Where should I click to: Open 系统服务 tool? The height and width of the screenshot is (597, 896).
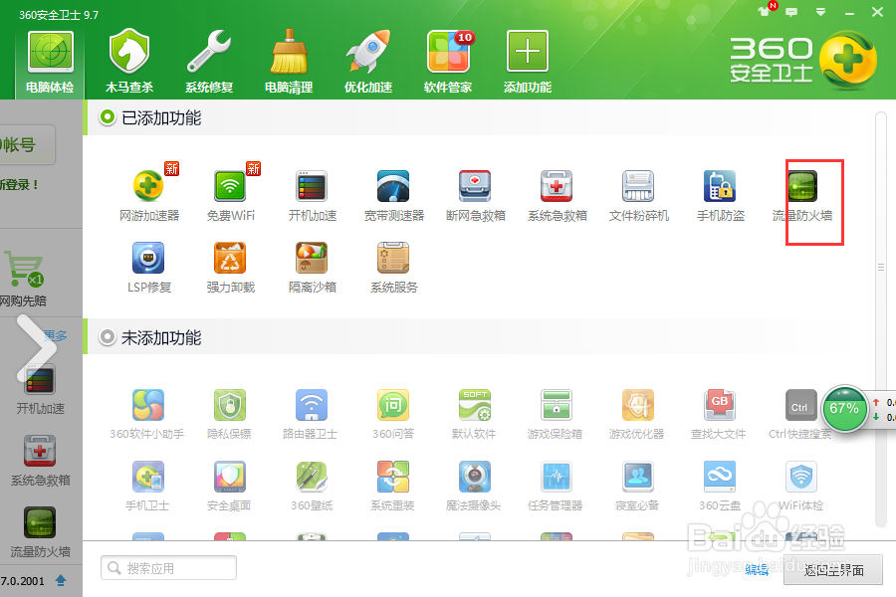coord(393,268)
